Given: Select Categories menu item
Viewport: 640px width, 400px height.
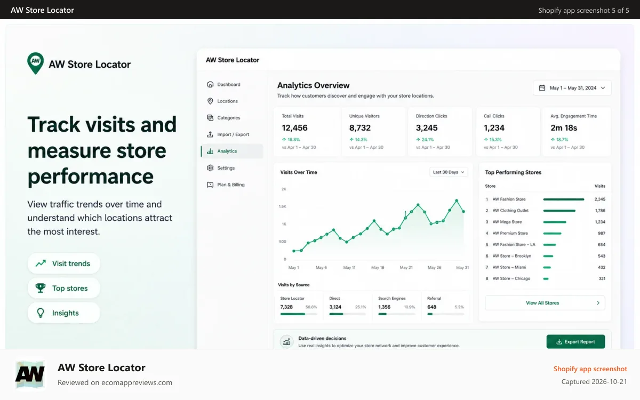Looking at the screenshot, I should pyautogui.click(x=232, y=118).
